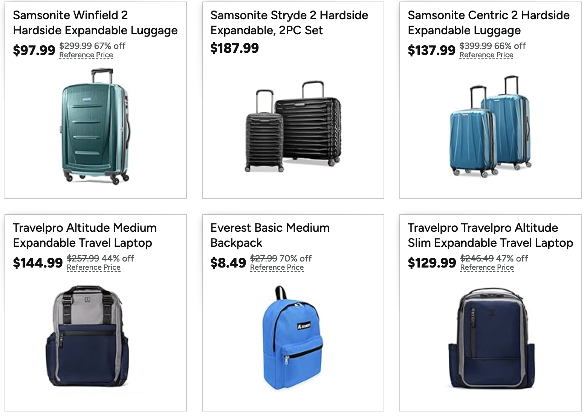Click the Samsonite Winfield 2 Hardside Expandable Luggage title

pos(95,23)
